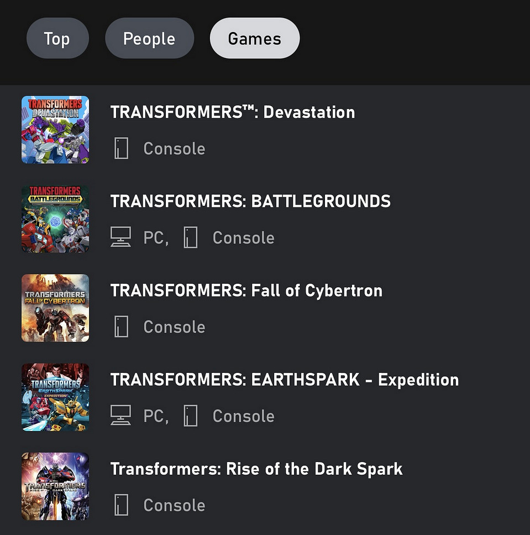
Task: Open Rise of the Dark Spark cover thumbnail
Action: (55, 486)
